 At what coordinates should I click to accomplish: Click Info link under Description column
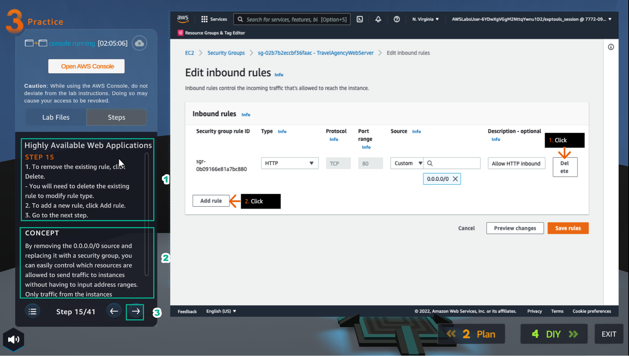pos(496,140)
